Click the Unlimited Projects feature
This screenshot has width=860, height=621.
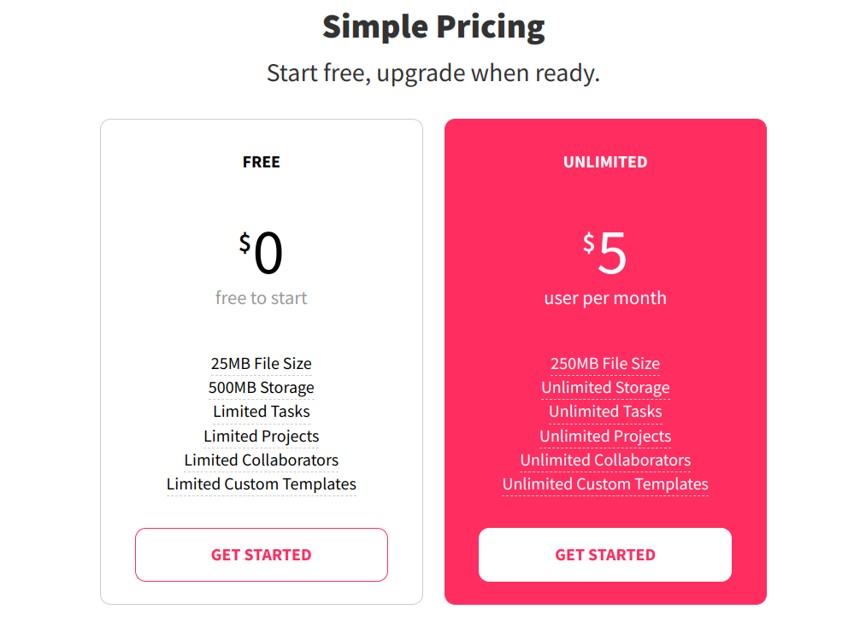click(x=605, y=436)
